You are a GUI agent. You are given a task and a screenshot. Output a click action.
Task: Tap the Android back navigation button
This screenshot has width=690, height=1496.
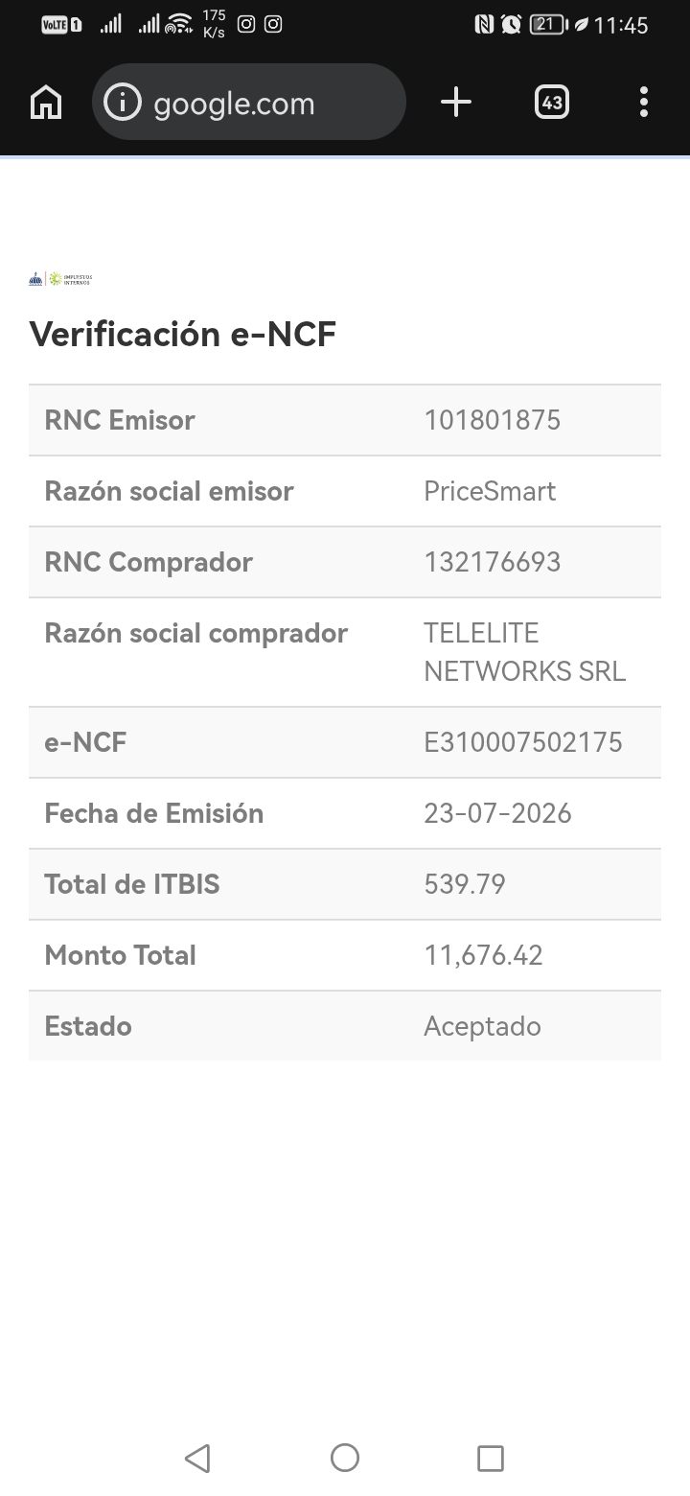[197, 1459]
